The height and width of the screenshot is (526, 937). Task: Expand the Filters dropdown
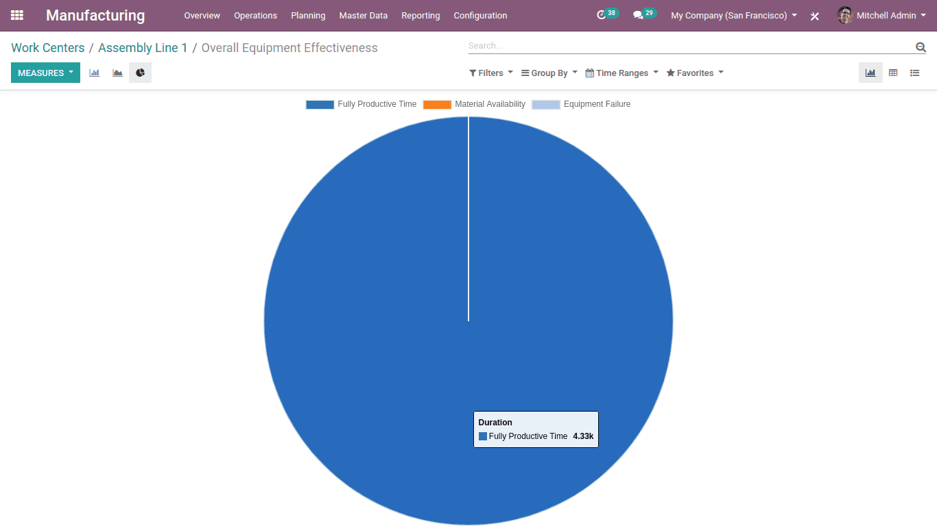tap(491, 73)
